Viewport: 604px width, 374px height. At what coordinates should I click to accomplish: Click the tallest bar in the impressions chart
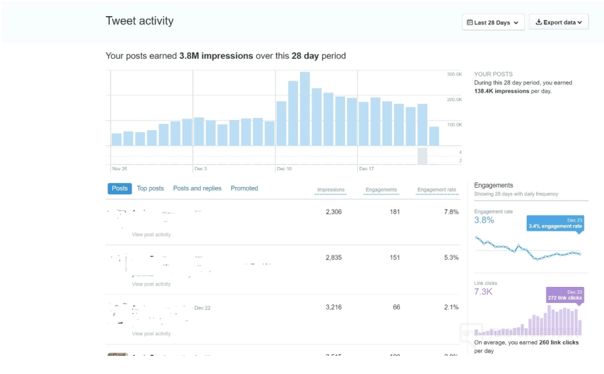[x=305, y=109]
